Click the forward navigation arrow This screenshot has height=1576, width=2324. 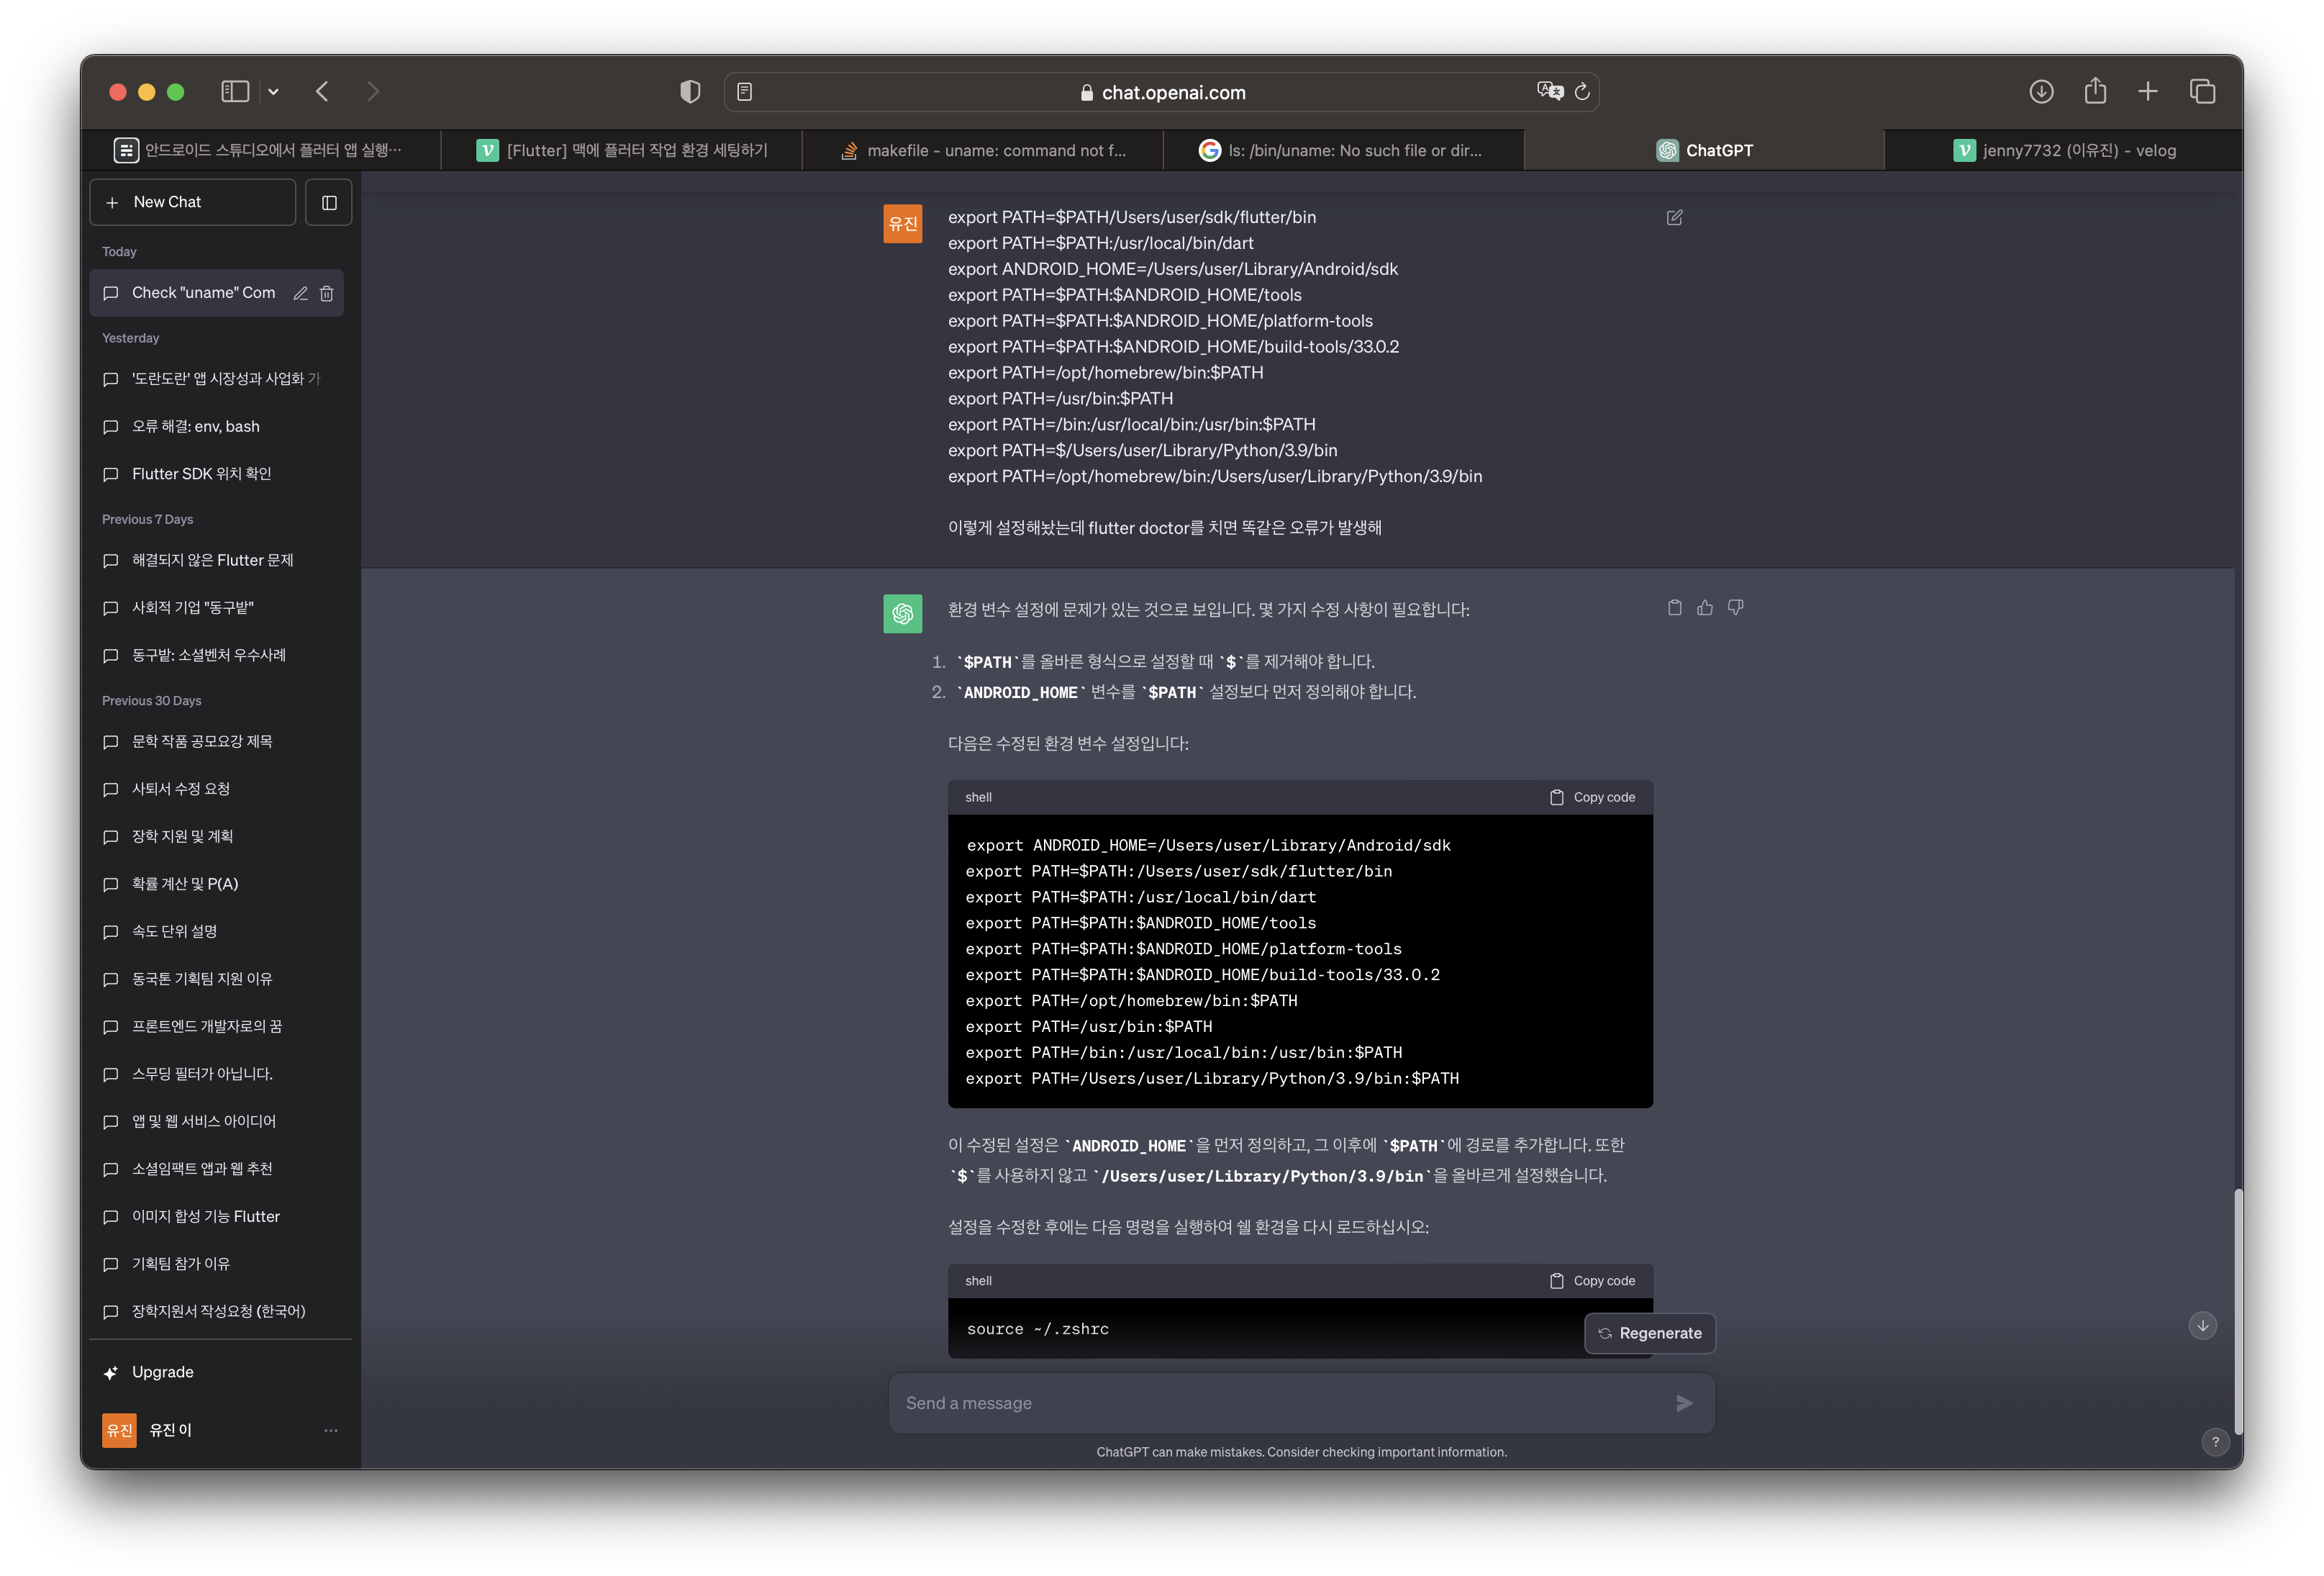pyautogui.click(x=373, y=92)
